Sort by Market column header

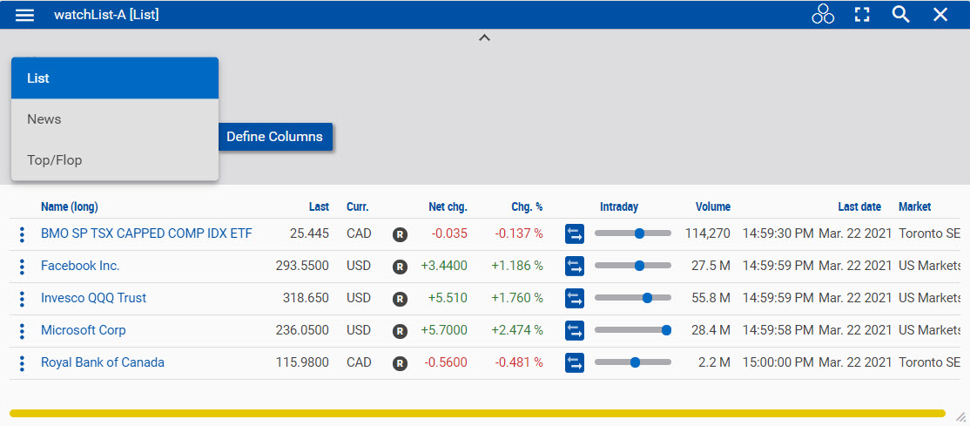point(915,206)
